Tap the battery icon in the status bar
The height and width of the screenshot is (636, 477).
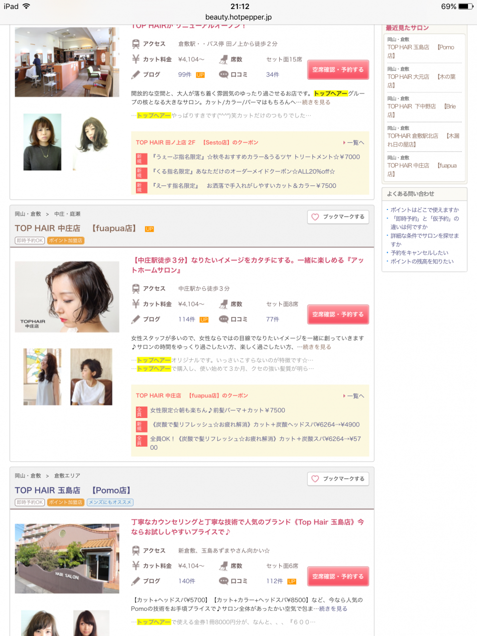pos(465,7)
